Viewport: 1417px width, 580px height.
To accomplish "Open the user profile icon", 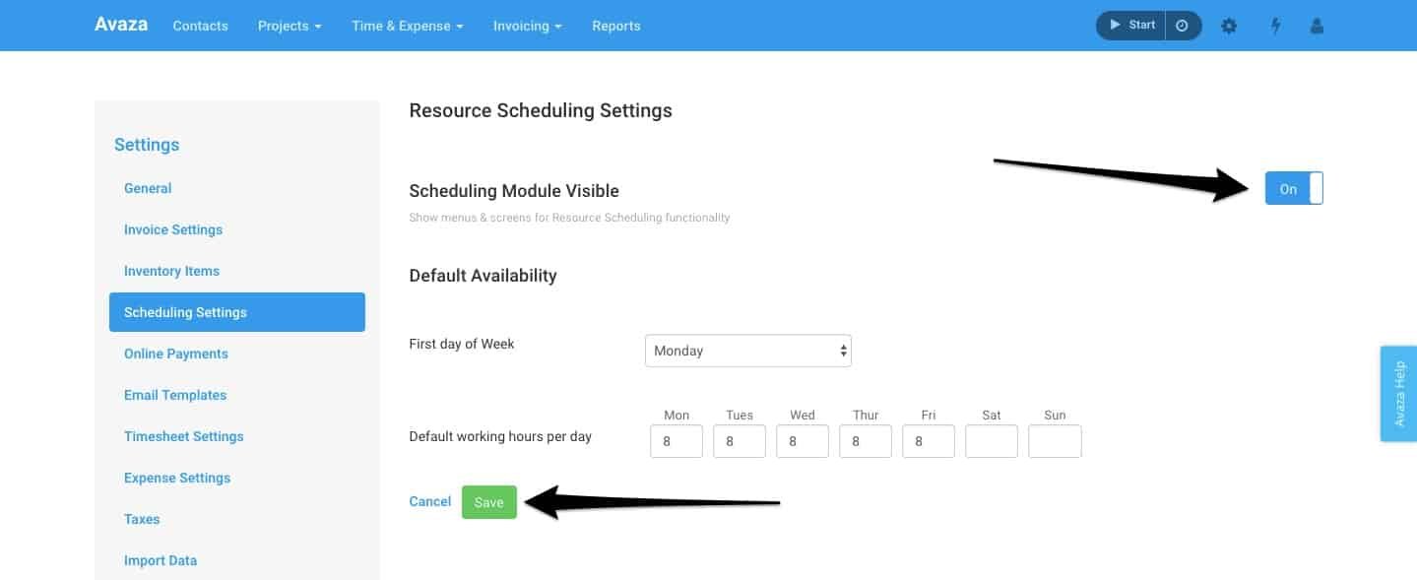I will click(1317, 26).
